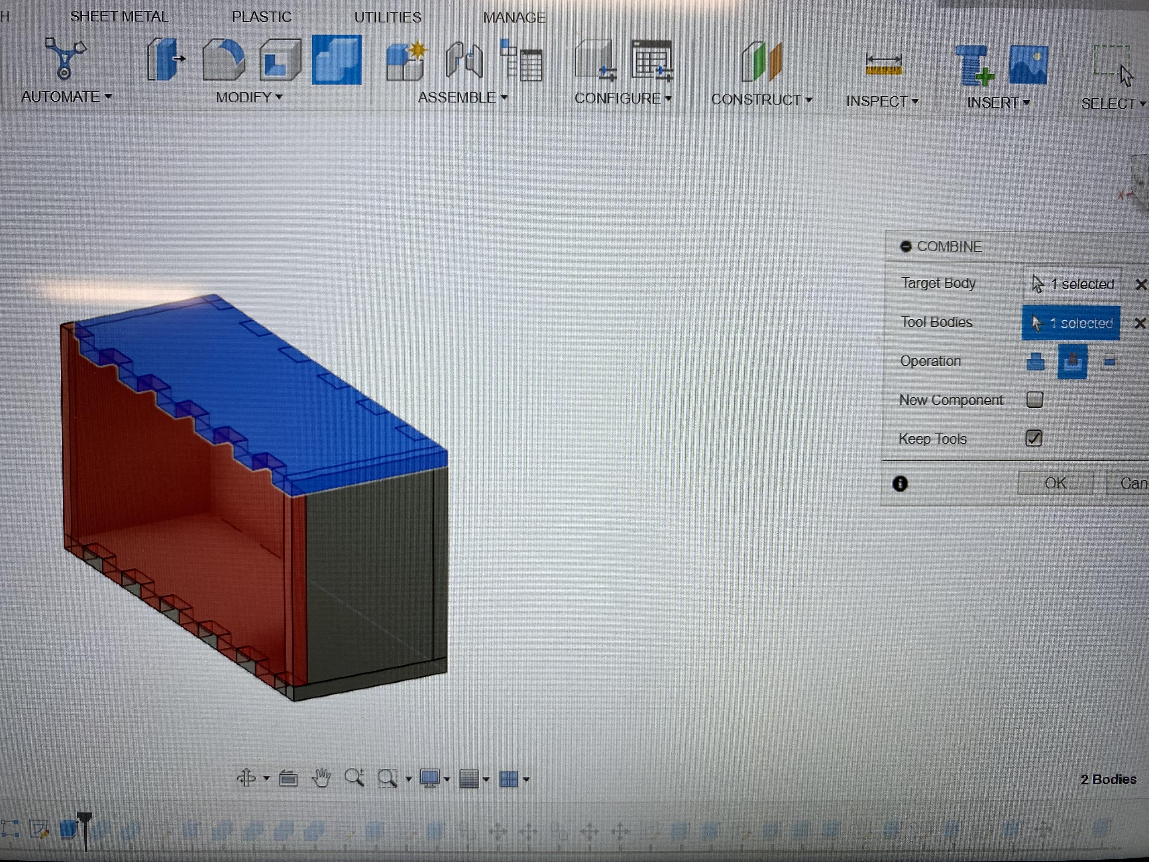The height and width of the screenshot is (862, 1149).
Task: Open the INSPECT dropdown
Action: (x=883, y=101)
